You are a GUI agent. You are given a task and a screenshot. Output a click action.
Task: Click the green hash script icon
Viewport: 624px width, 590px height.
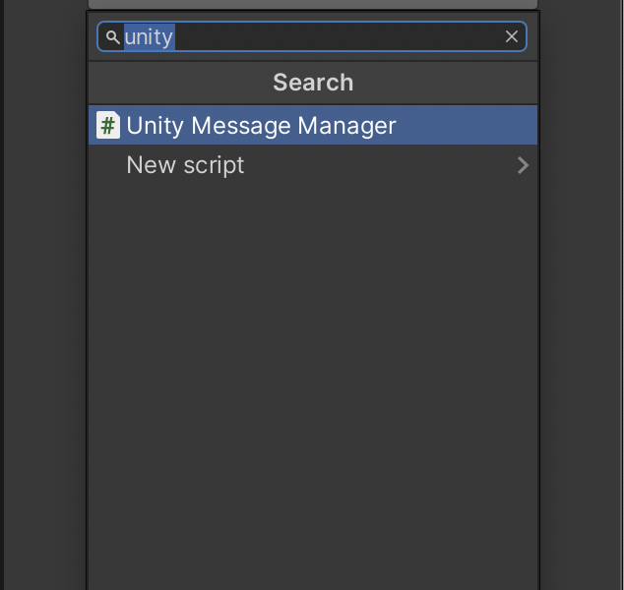pos(108,126)
